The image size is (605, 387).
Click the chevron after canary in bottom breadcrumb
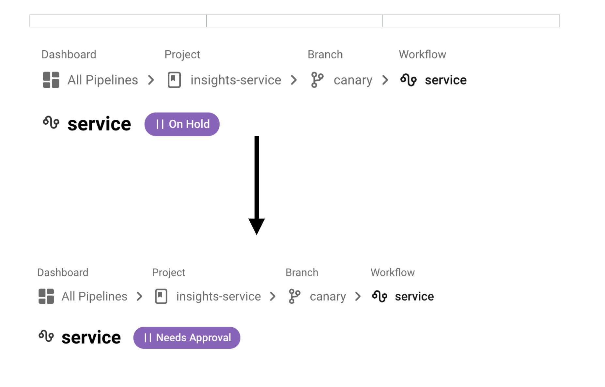[358, 296]
